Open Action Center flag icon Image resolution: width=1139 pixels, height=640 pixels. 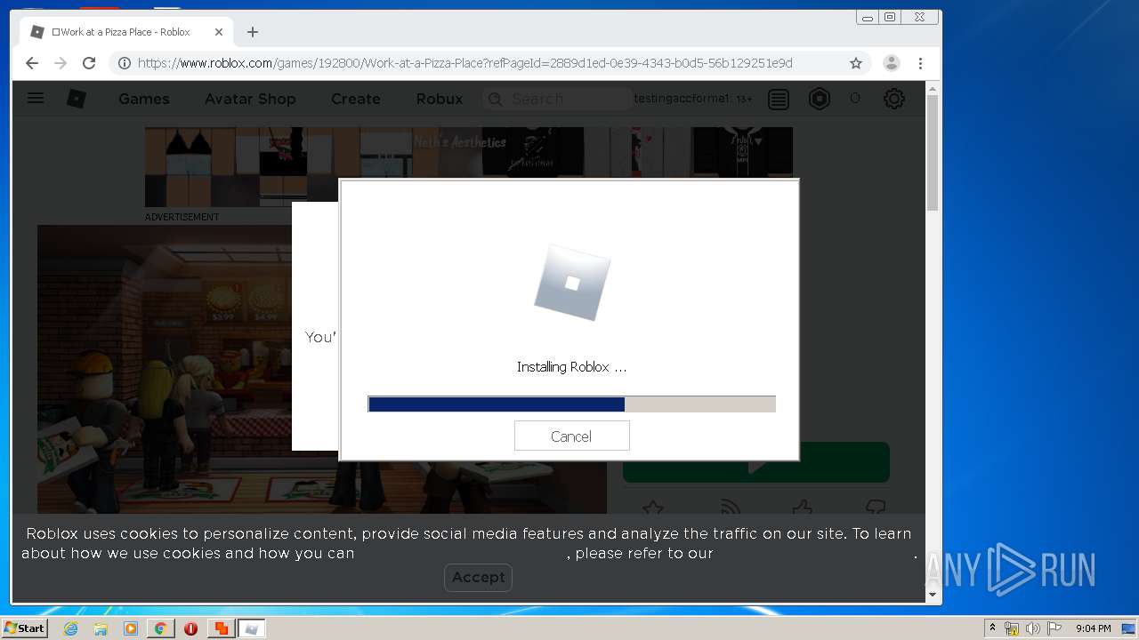pos(1054,628)
